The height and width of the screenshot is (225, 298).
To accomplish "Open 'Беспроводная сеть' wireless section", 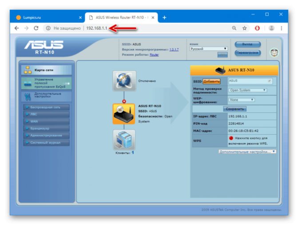I will [46, 107].
